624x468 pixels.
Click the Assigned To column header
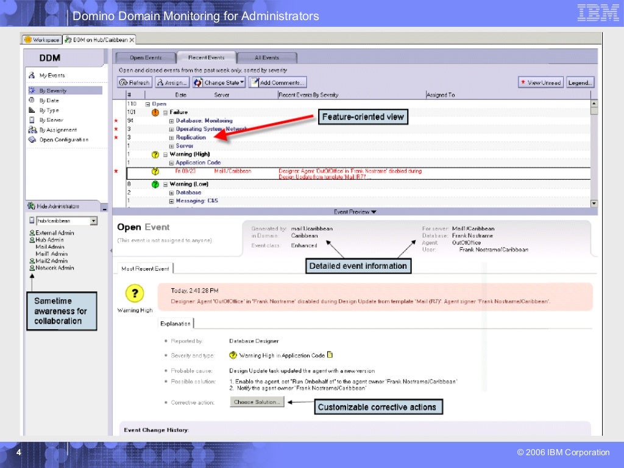coord(441,94)
